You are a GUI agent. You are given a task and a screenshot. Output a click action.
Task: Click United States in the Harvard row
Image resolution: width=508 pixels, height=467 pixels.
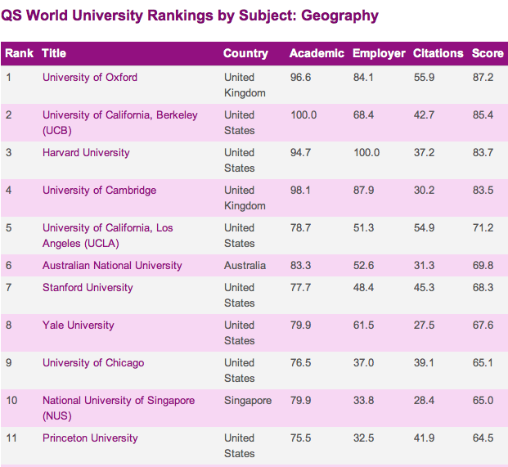240,160
